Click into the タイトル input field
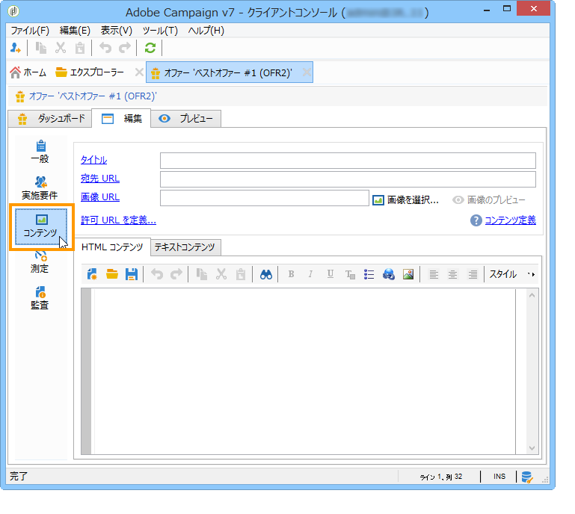This screenshot has width=575, height=514. 348,161
